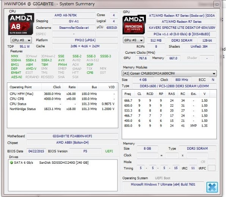Click the green UEFI label
The height and width of the screenshot is (197, 226).
pos(109,151)
